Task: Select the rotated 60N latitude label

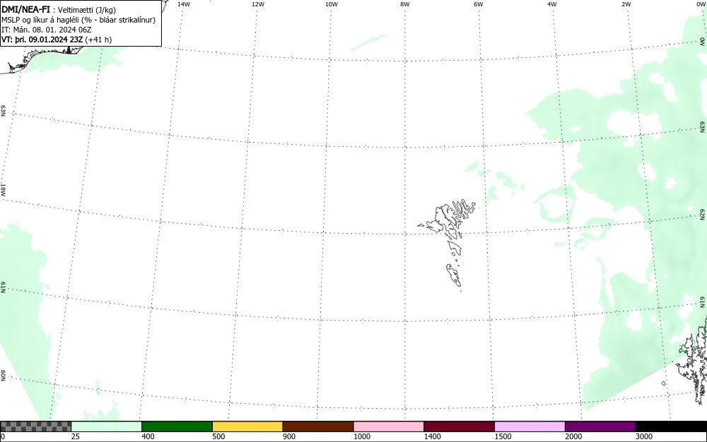Action: 3,376
